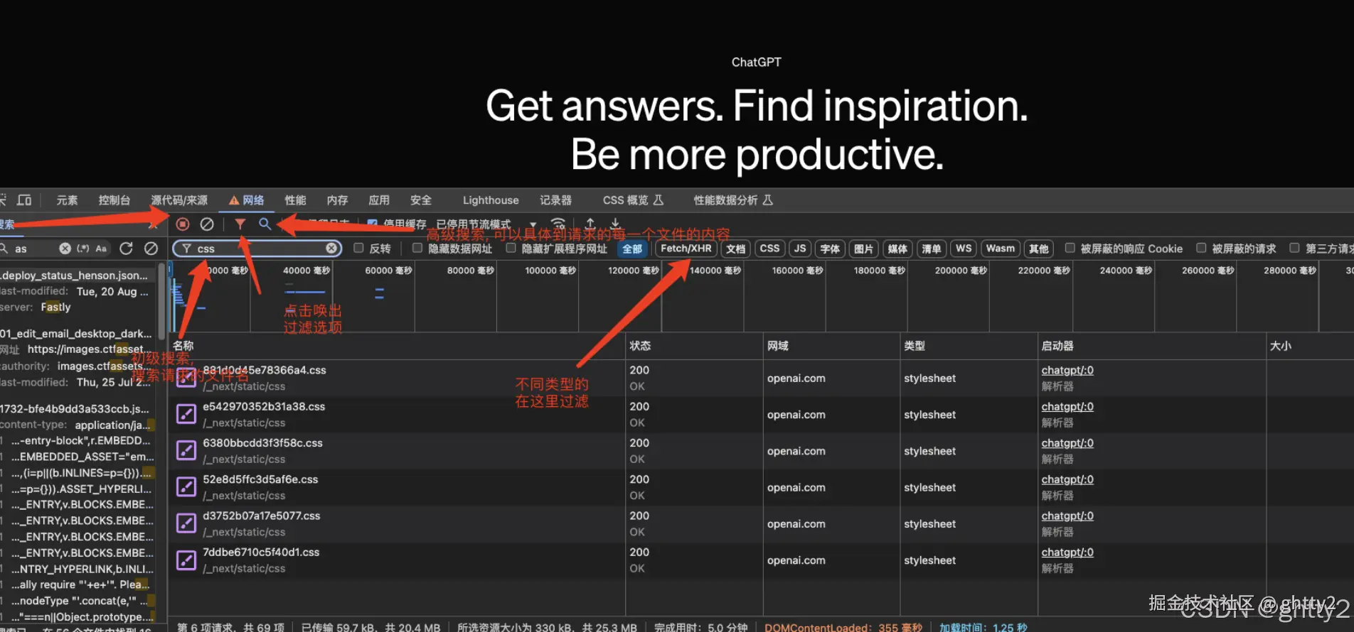Click icon of 7ddbe6710c5f40d1.css row

186,560
